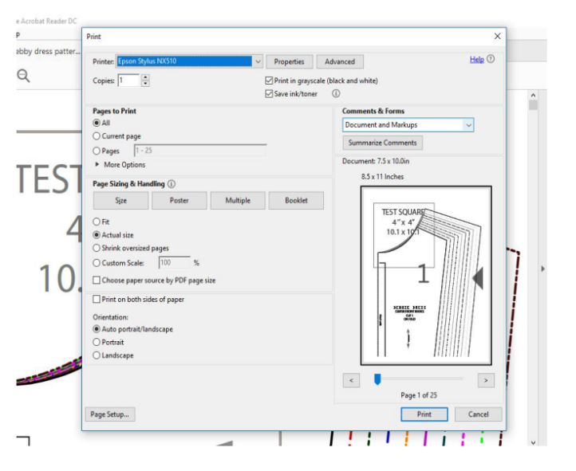
Task: Toggle Print on both sides of paper
Action: [97, 300]
